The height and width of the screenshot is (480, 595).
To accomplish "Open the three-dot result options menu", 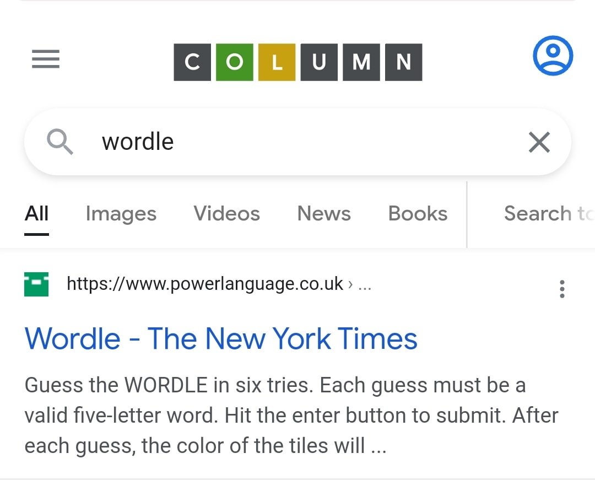I will 562,289.
